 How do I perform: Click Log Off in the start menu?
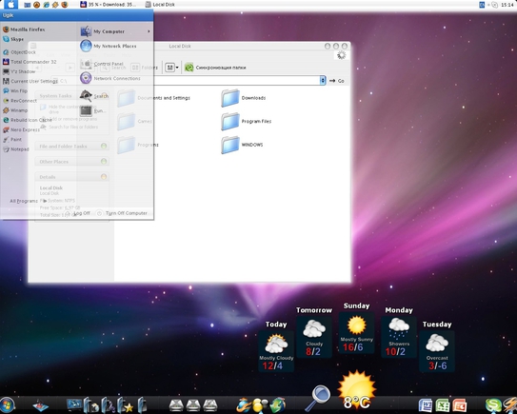point(78,213)
